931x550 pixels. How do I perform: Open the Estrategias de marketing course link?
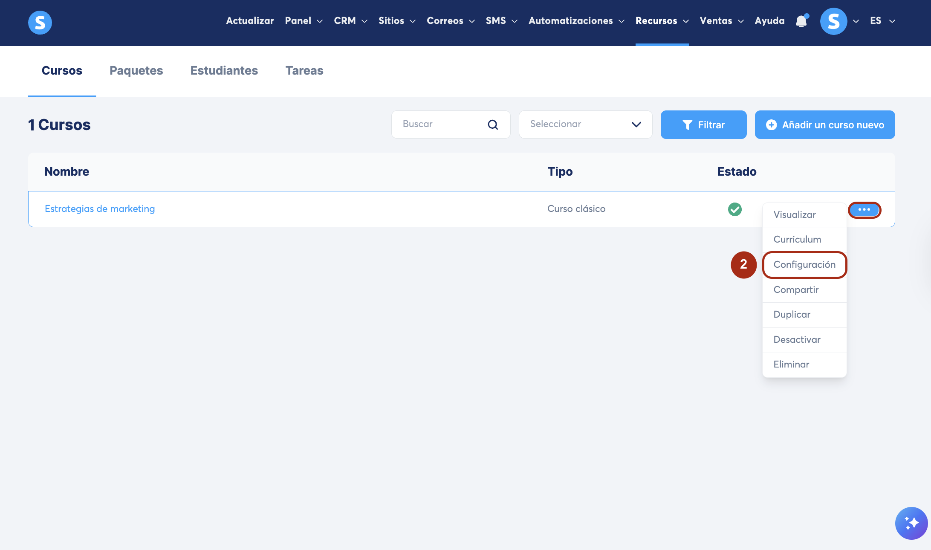[x=100, y=209]
